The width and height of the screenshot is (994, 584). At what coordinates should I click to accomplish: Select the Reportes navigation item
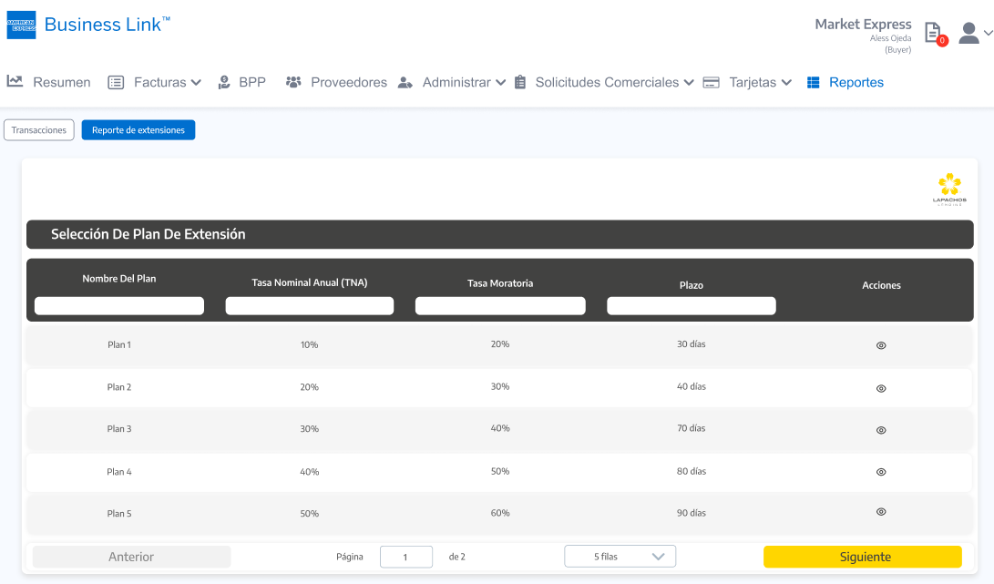pos(845,82)
